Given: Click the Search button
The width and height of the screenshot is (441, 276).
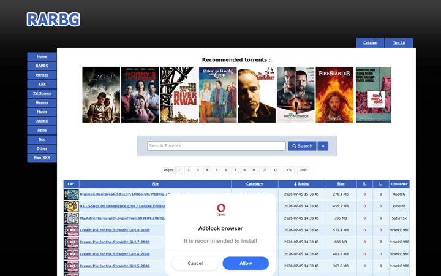Looking at the screenshot, I should pyautogui.click(x=302, y=146).
